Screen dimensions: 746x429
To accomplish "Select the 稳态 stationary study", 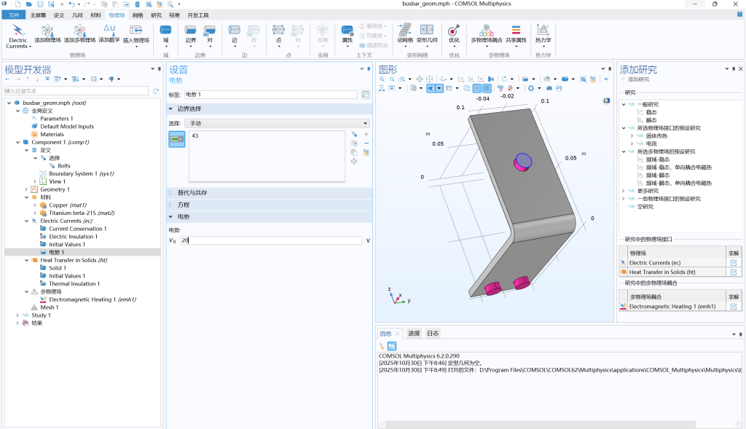I will [x=651, y=112].
